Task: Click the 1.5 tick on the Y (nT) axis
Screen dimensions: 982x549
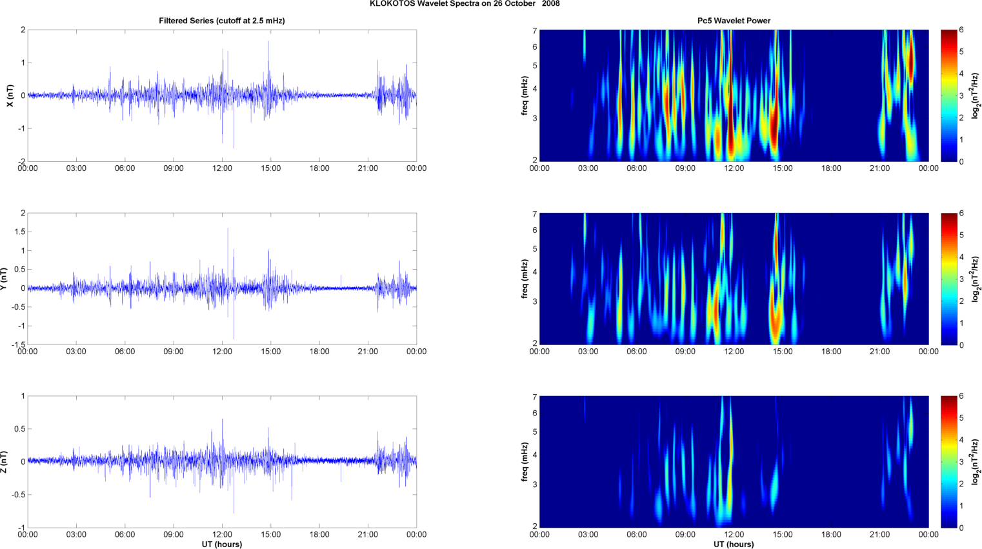Action: [x=20, y=232]
